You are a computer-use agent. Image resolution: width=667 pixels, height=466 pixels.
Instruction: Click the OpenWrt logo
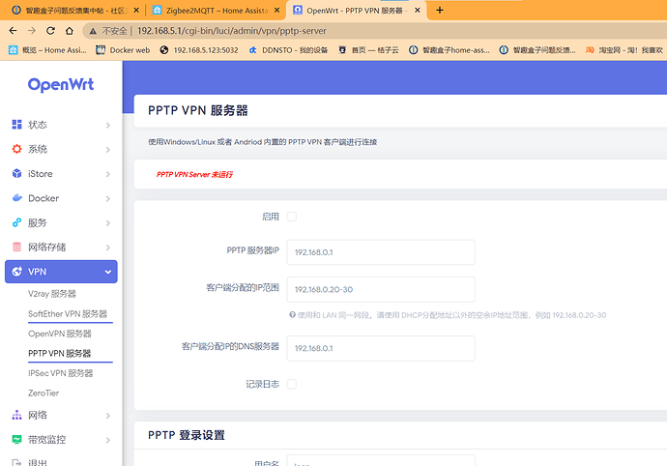[x=61, y=84]
